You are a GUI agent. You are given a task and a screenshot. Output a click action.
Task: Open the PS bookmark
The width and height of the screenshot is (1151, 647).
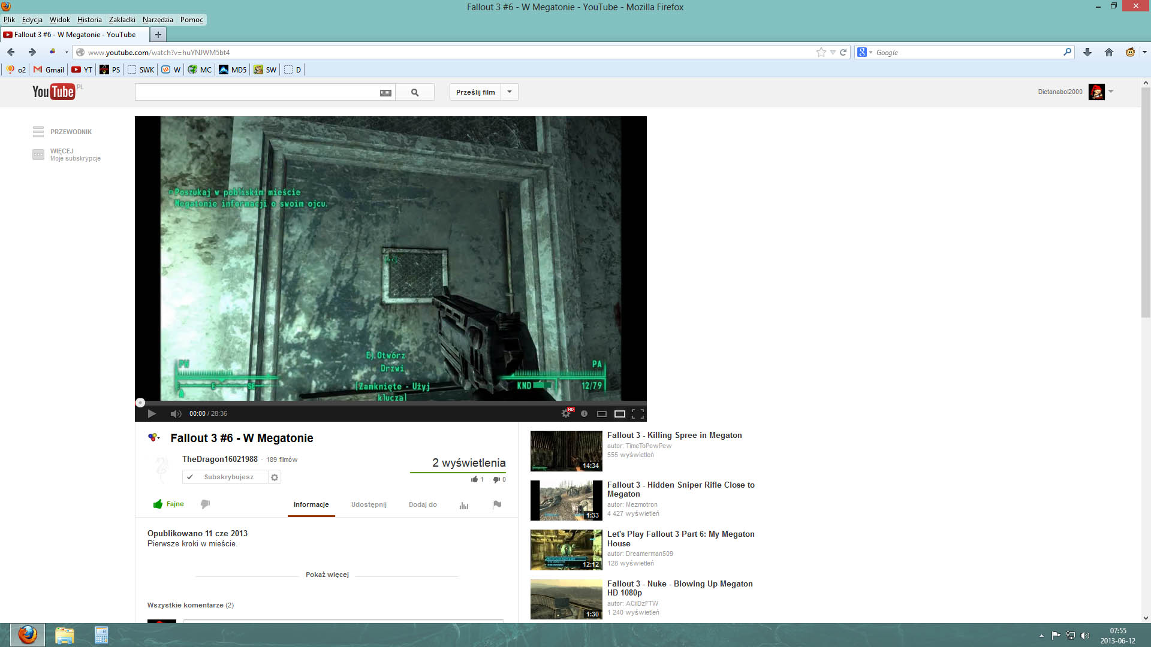click(110, 69)
